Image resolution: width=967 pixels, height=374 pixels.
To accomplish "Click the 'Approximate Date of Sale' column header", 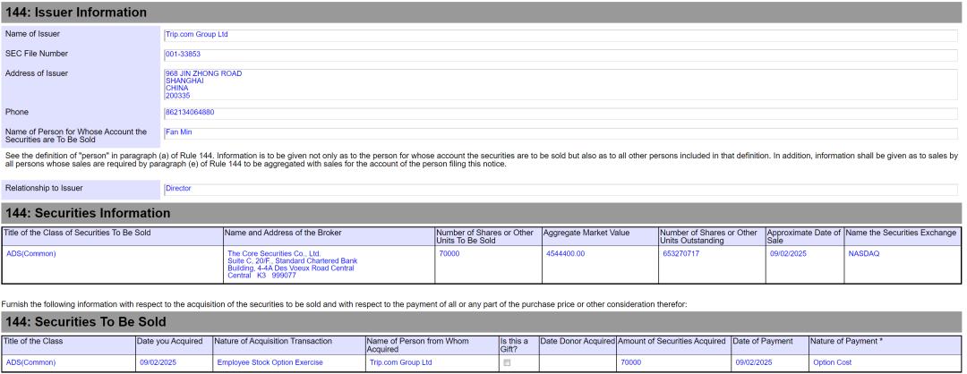I will [804, 236].
